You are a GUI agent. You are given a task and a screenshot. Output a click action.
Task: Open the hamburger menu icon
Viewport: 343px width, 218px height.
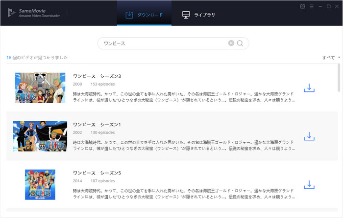(312, 6)
